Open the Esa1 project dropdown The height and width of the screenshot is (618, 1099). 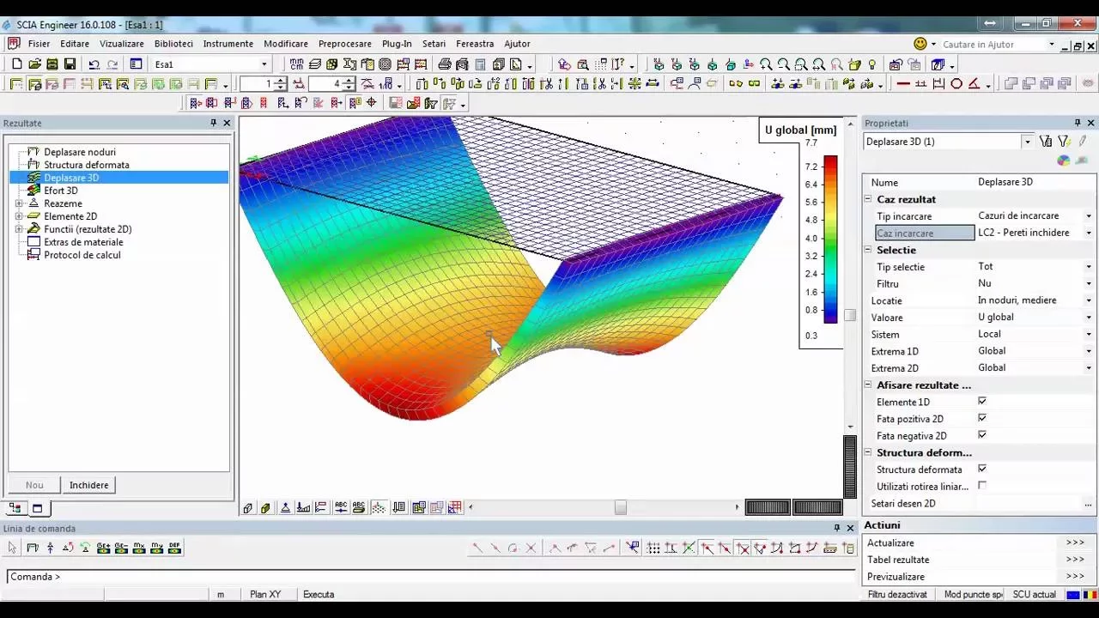pos(264,64)
